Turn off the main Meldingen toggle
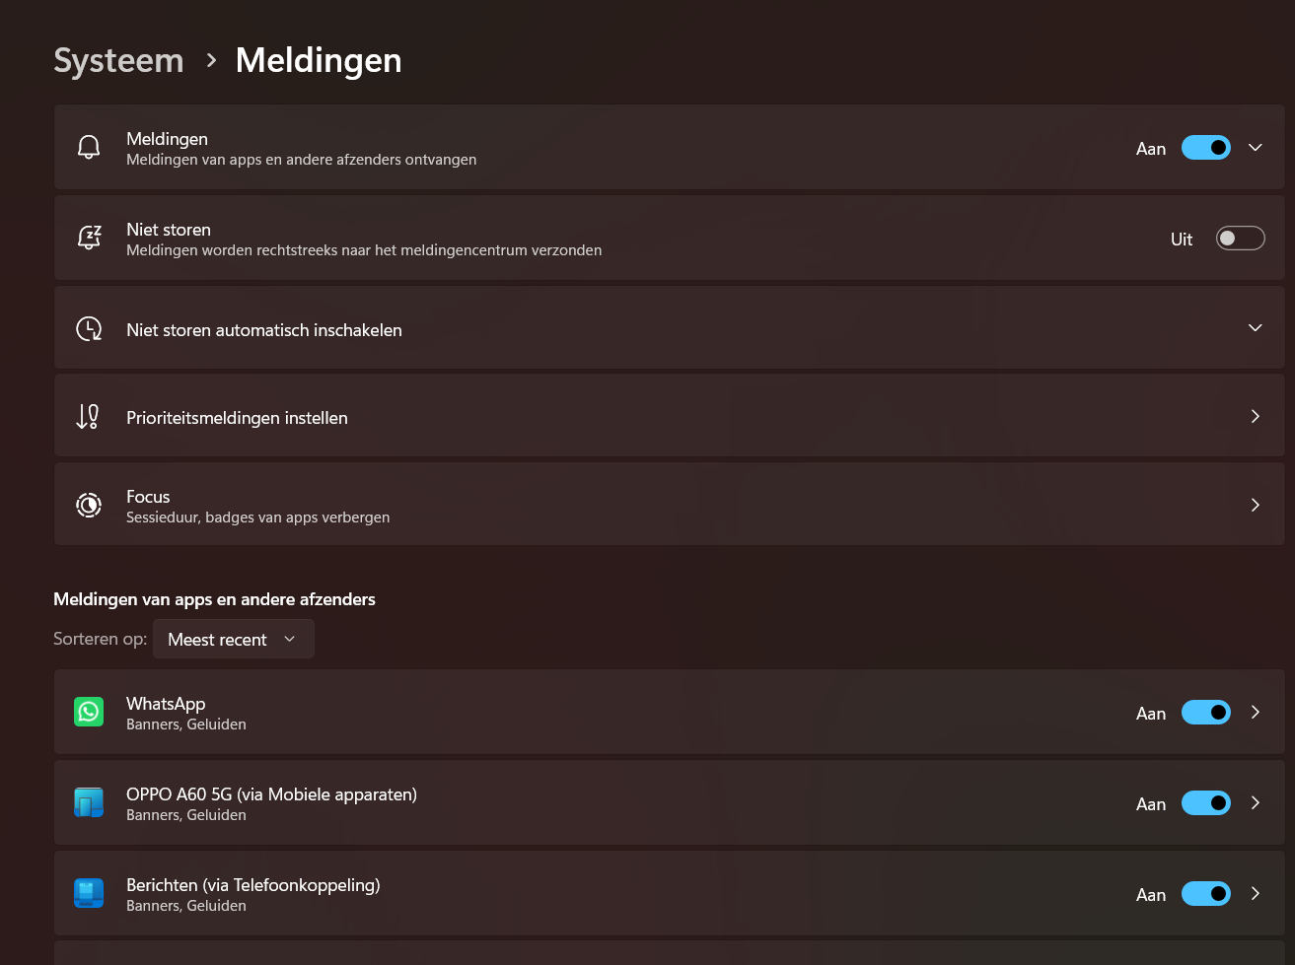 [x=1206, y=148]
